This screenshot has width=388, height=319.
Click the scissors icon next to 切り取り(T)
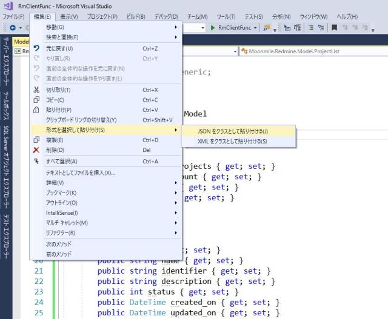[x=36, y=90]
